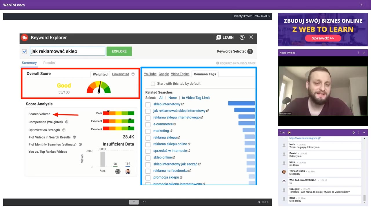Screen dimensions: 371x209
Task: Click the zoom magnifier icon at 100%
Action: click(x=259, y=202)
